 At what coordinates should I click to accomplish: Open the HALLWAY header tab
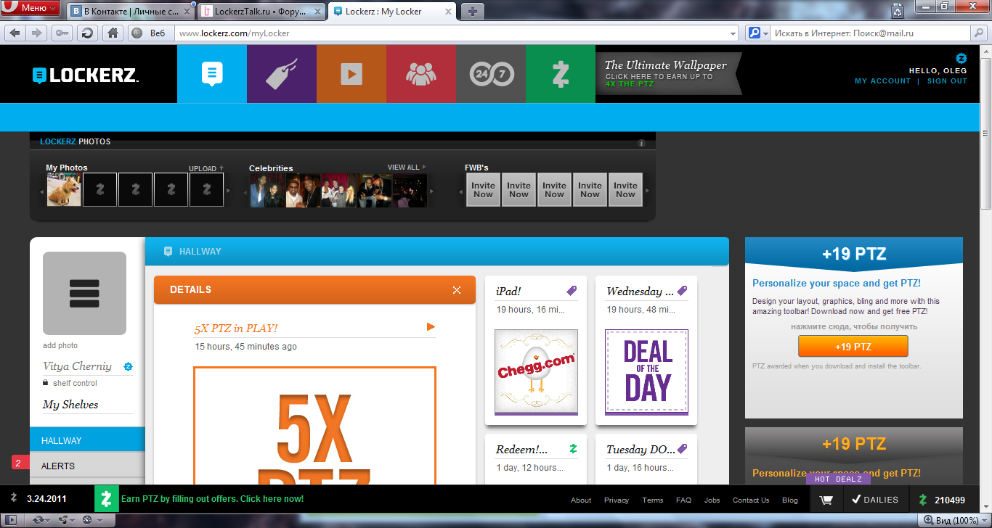point(192,252)
